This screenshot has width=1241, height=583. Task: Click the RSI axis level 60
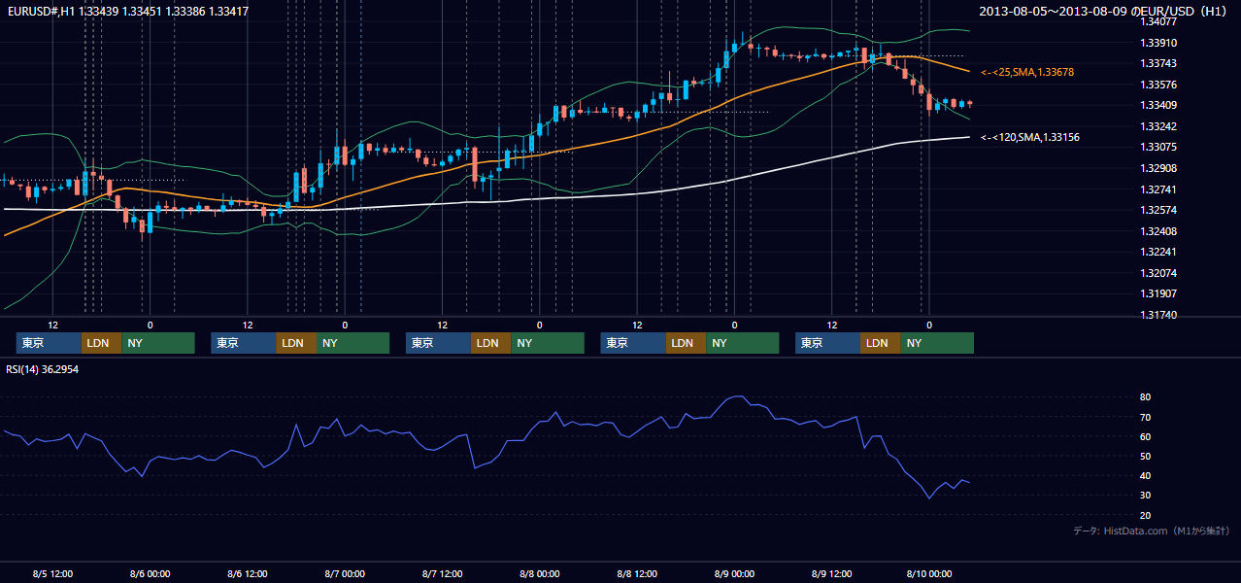click(x=1145, y=436)
